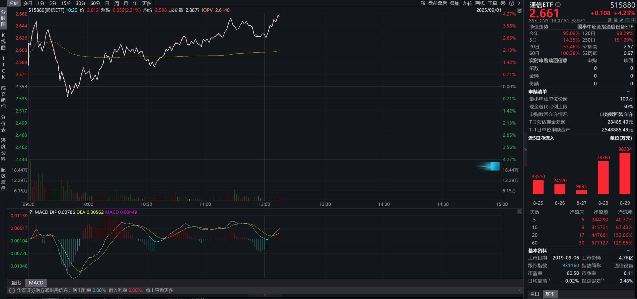Viewport: 637px width, 299px height.
Task: Click the pencil note icon under price
Action: (621, 21)
